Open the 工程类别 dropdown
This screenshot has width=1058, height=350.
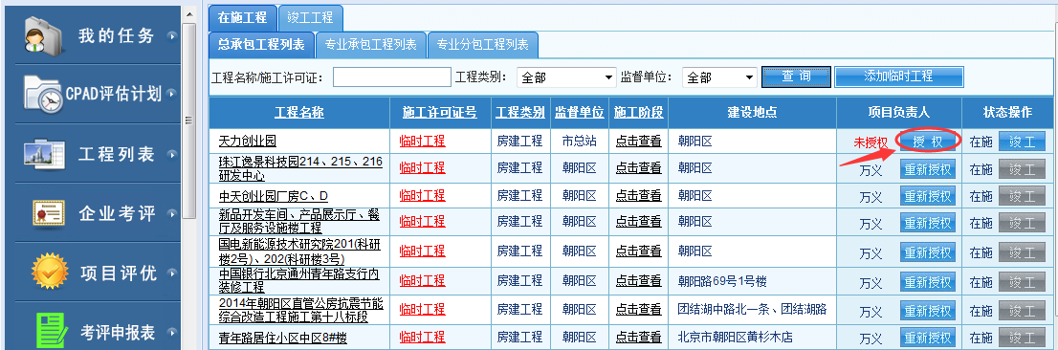click(x=566, y=77)
